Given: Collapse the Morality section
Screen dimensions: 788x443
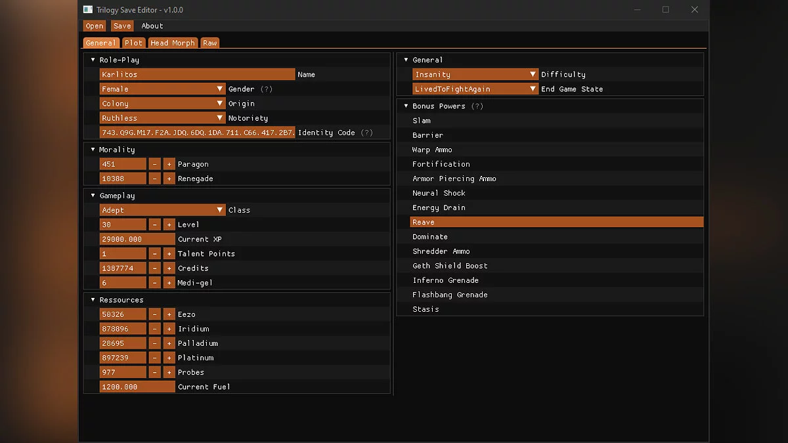Looking at the screenshot, I should (93, 150).
